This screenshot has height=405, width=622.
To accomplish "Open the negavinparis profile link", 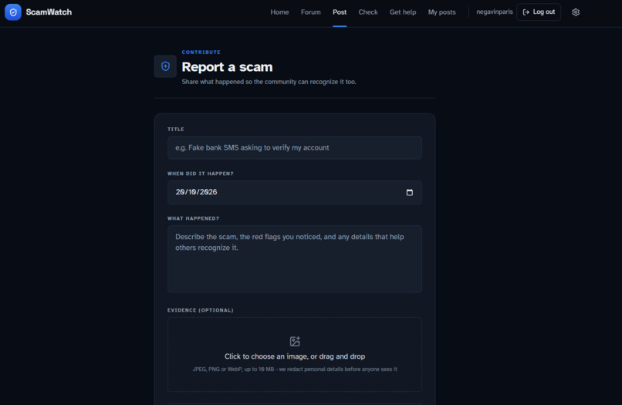I will click(x=494, y=12).
